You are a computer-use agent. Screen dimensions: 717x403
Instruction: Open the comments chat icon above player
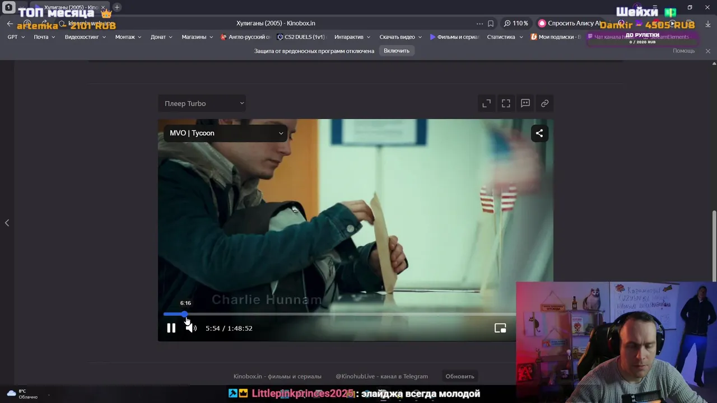click(x=525, y=104)
